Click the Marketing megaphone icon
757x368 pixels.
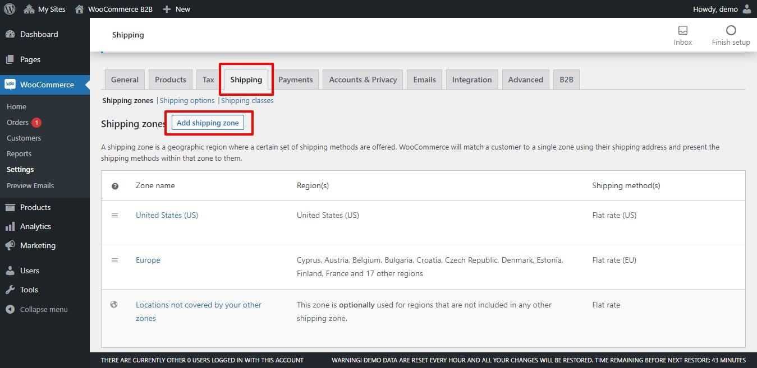(10, 245)
